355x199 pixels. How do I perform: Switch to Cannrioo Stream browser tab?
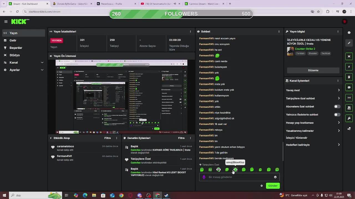coord(204,4)
